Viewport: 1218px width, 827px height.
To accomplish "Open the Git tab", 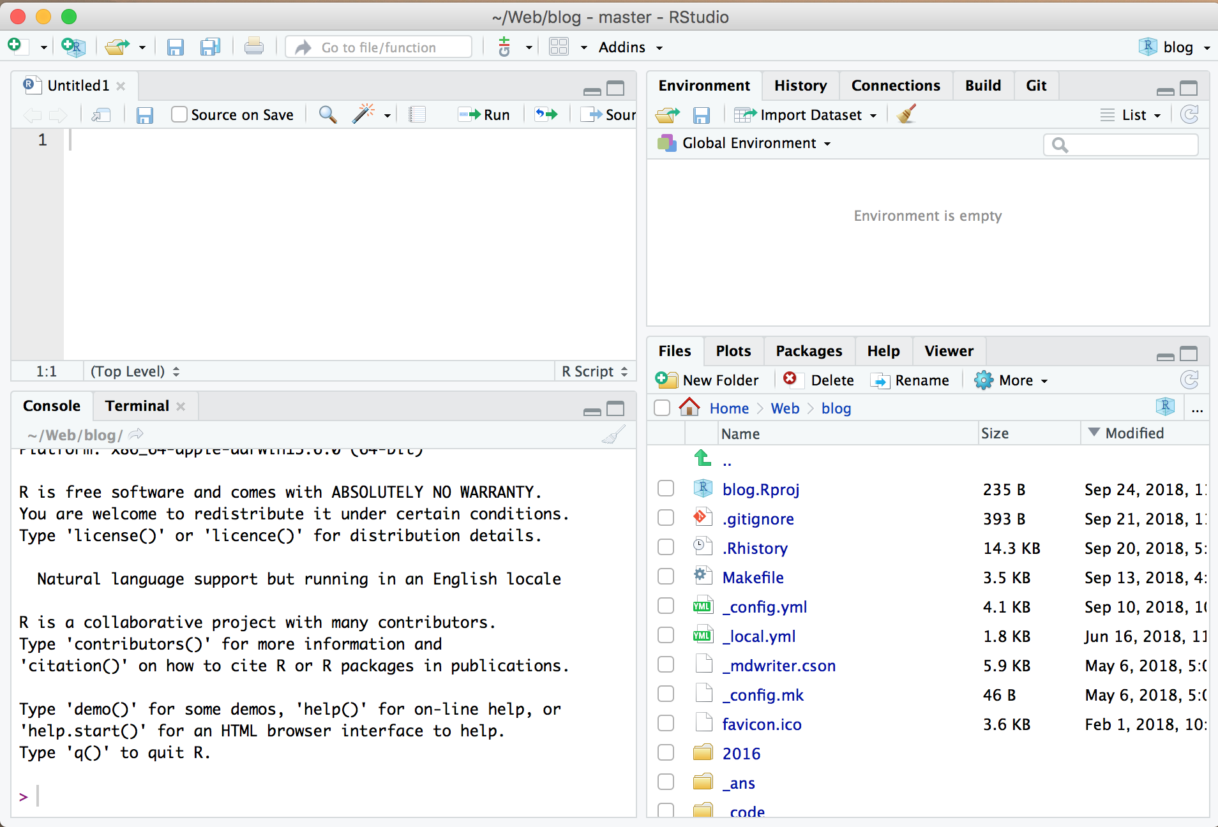I will (1036, 86).
